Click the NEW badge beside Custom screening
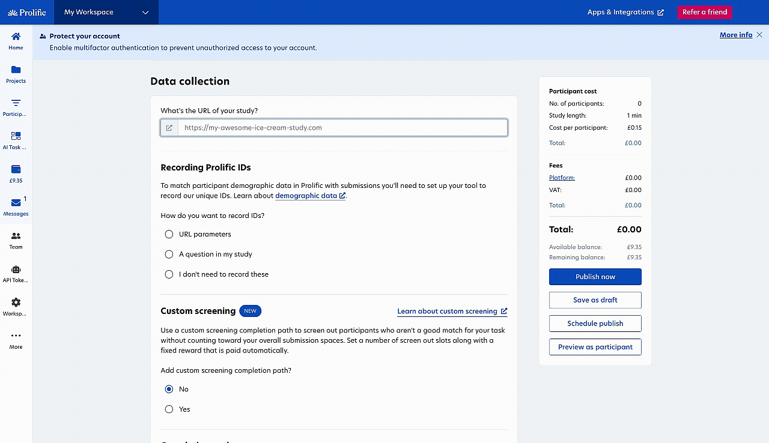 pyautogui.click(x=251, y=311)
